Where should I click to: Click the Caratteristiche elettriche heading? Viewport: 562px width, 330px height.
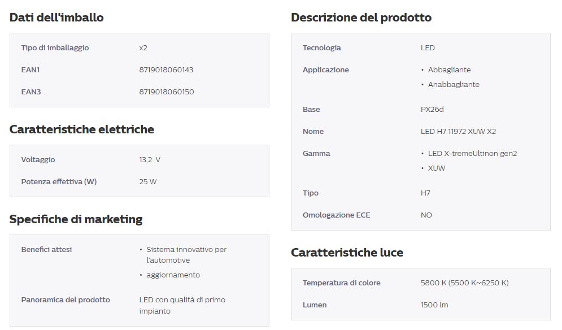point(82,129)
